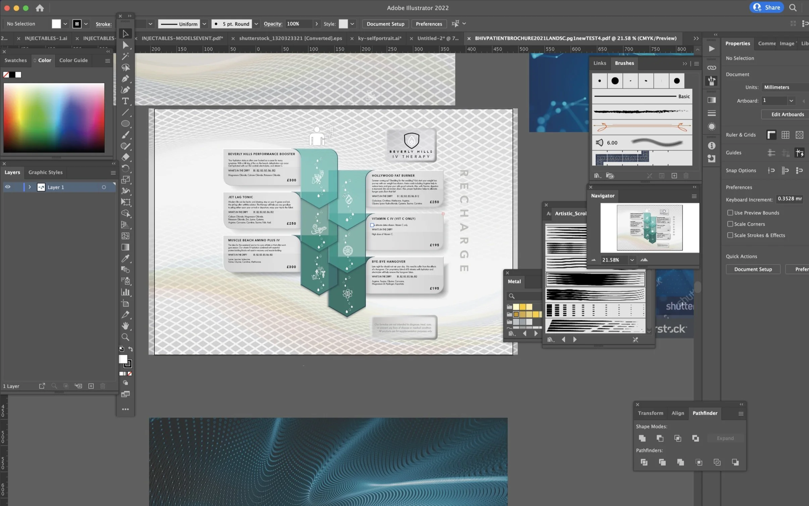Select the Rotate tool
809x506 pixels.
pyautogui.click(x=125, y=169)
